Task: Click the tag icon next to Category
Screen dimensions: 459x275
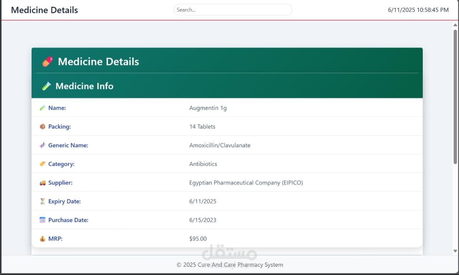Action: point(42,164)
